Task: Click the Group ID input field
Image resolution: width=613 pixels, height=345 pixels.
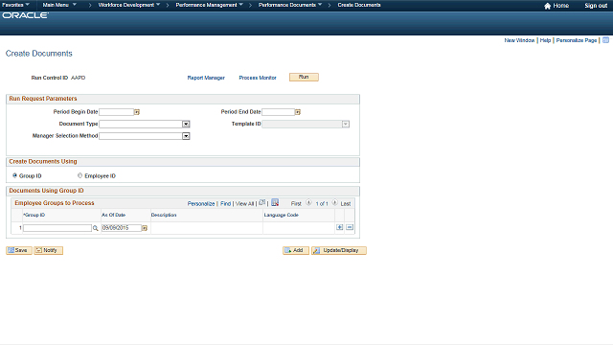Action: coord(57,228)
